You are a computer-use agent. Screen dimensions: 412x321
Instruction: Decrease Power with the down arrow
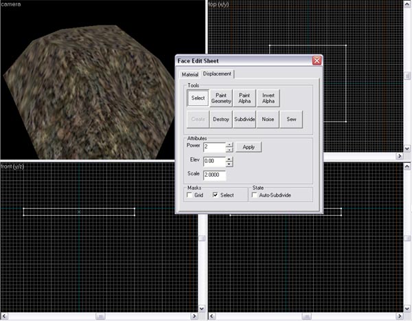click(x=229, y=150)
